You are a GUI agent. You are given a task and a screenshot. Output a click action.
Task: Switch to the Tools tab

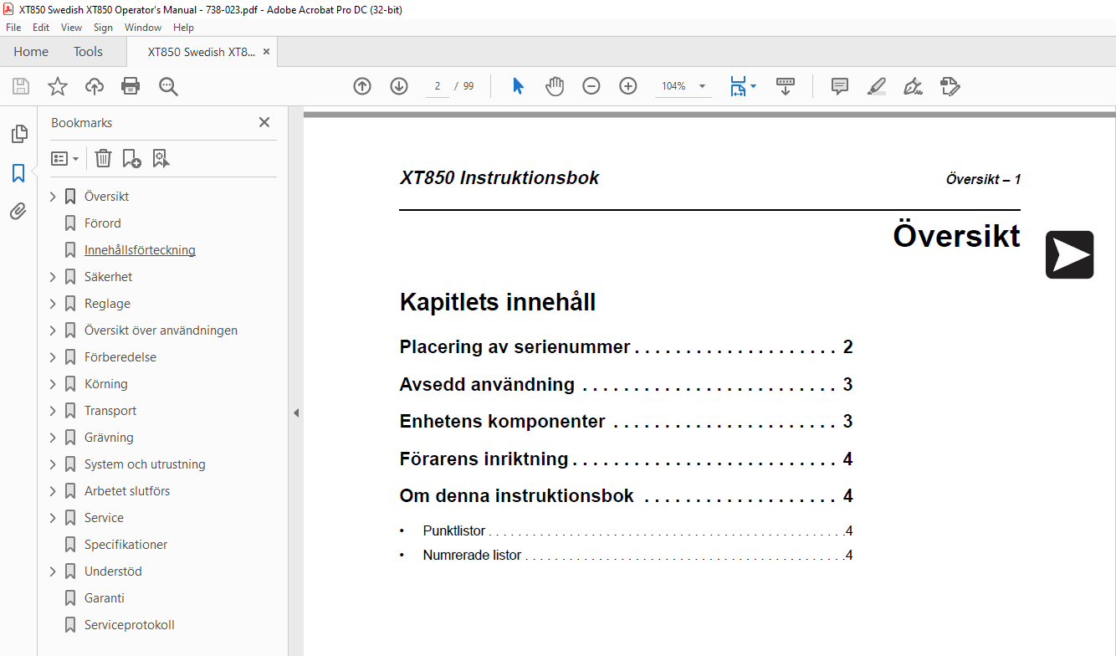click(88, 52)
